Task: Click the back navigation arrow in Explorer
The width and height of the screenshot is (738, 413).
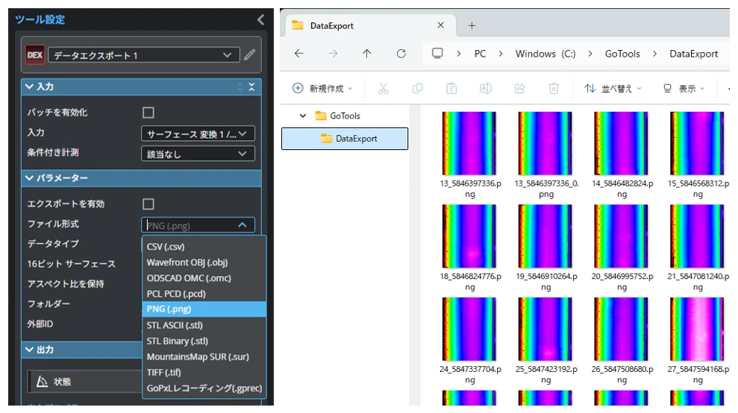Action: 299,54
